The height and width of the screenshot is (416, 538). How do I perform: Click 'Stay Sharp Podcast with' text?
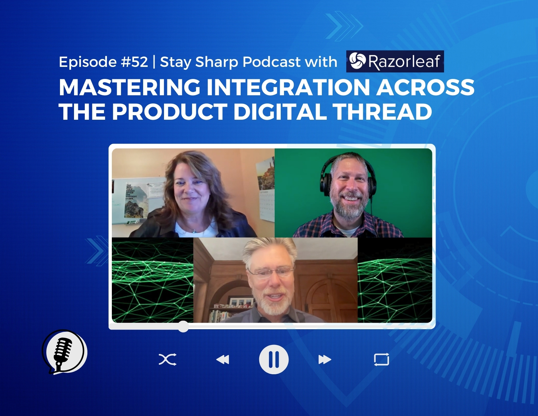(248, 62)
